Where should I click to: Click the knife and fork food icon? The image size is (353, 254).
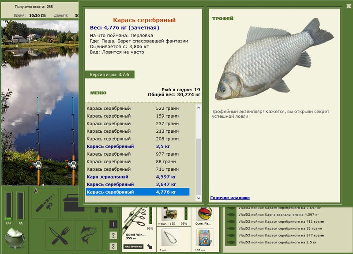tap(60, 235)
